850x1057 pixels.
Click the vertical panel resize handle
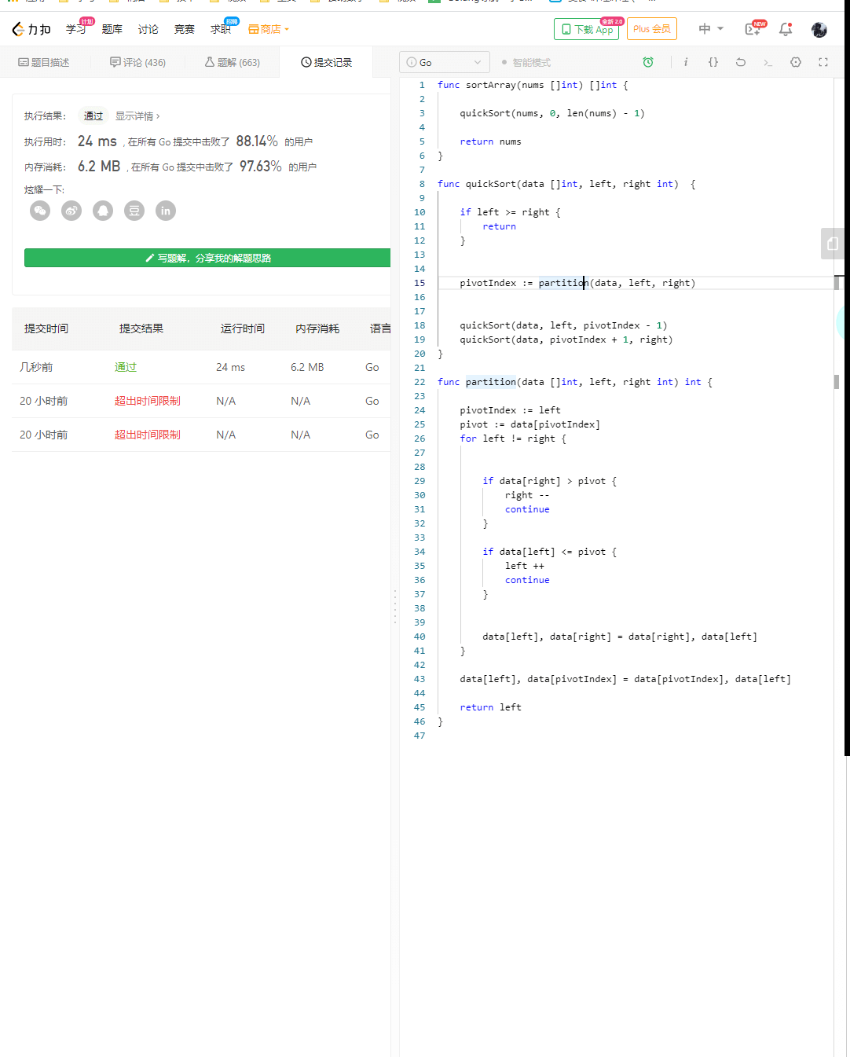394,607
